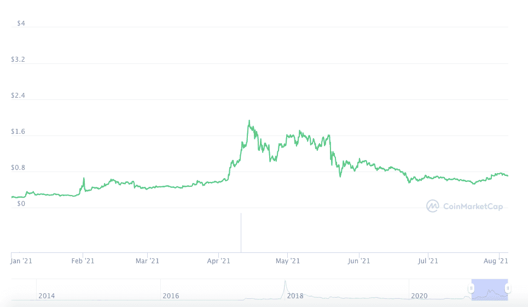Grab the left range selector handle
Image resolution: width=528 pixels, height=307 pixels.
[471, 288]
